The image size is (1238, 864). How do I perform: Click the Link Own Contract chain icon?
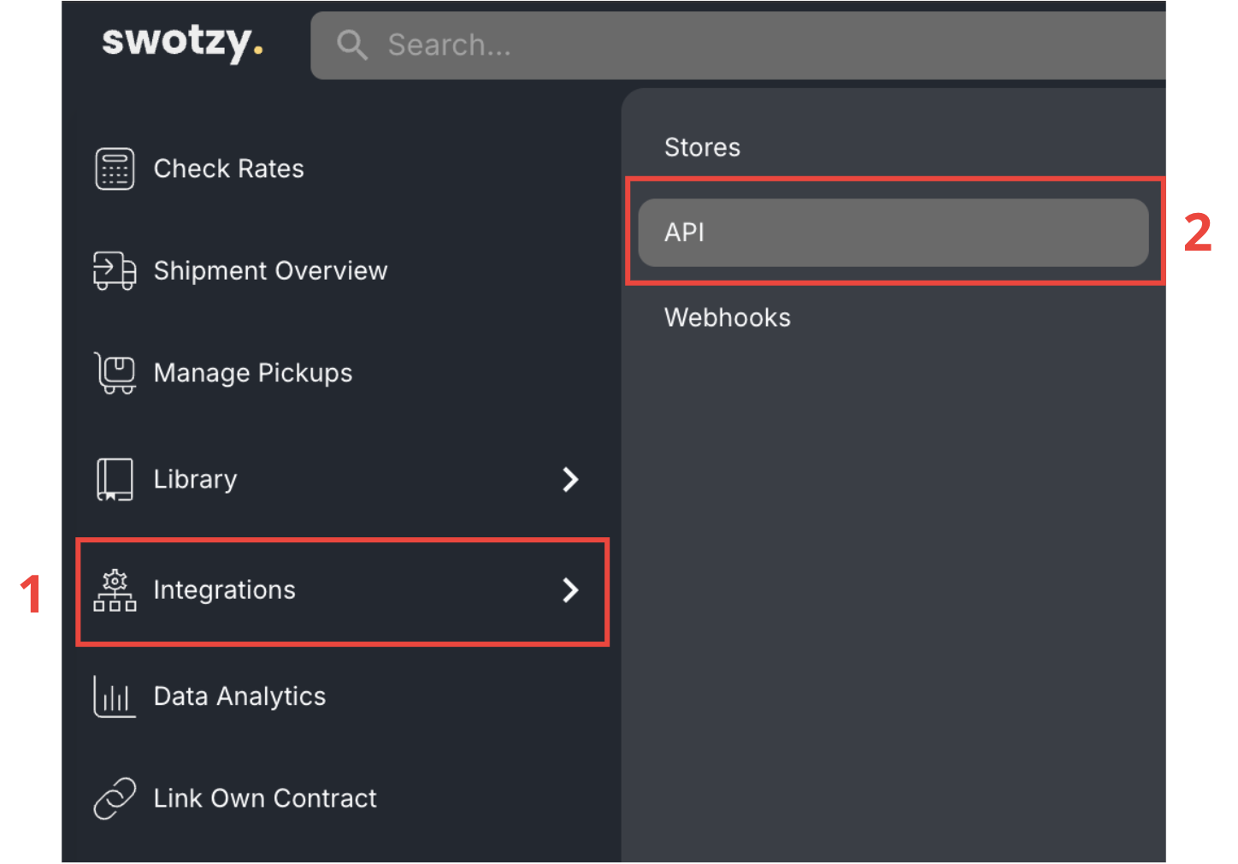click(115, 798)
